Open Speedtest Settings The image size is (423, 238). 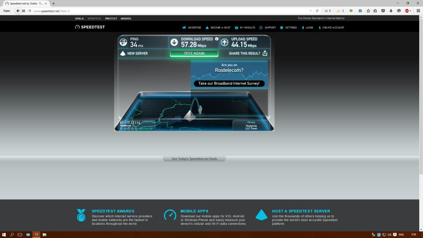[x=288, y=28]
